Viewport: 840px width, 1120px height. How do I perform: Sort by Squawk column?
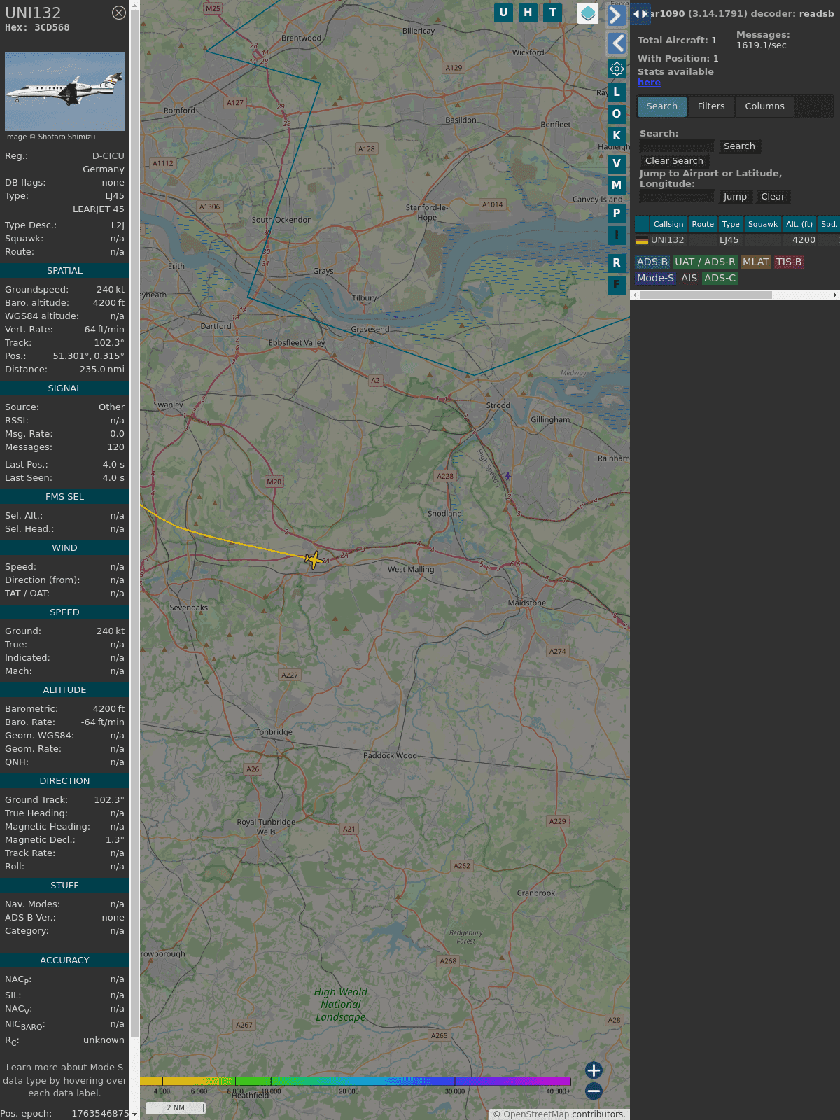tap(763, 224)
